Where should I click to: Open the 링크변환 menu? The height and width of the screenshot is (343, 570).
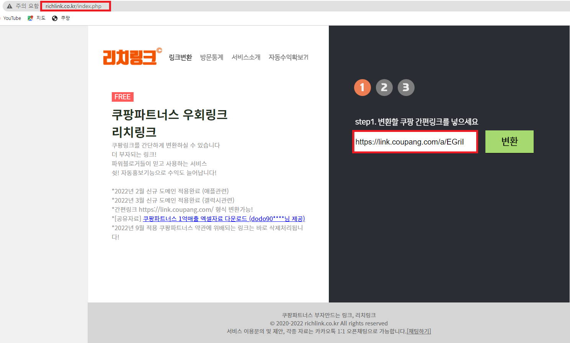180,57
